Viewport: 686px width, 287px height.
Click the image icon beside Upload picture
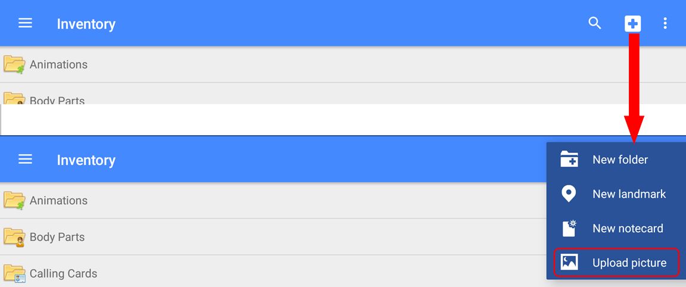pyautogui.click(x=569, y=263)
